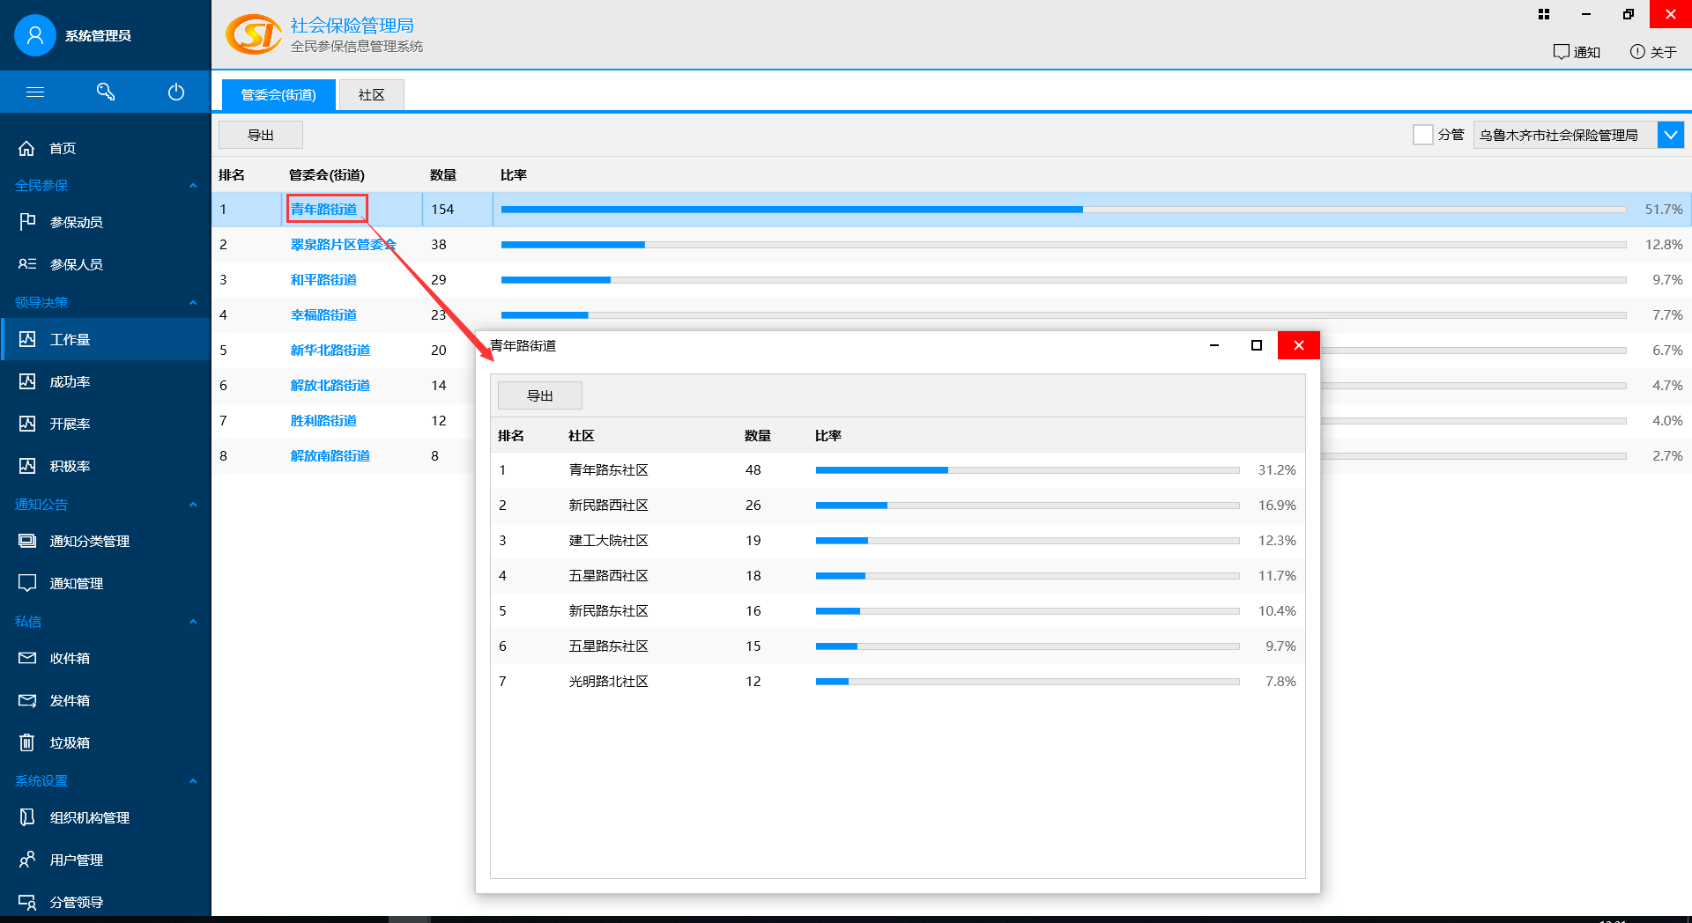This screenshot has height=923, width=1692.
Task: Open 收件箱 inbox in sidebar
Action: pos(70,658)
